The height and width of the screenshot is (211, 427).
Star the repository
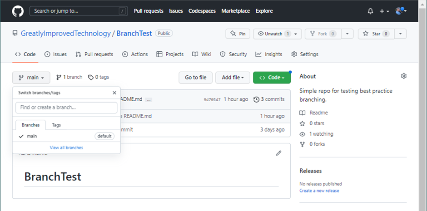click(x=376, y=34)
